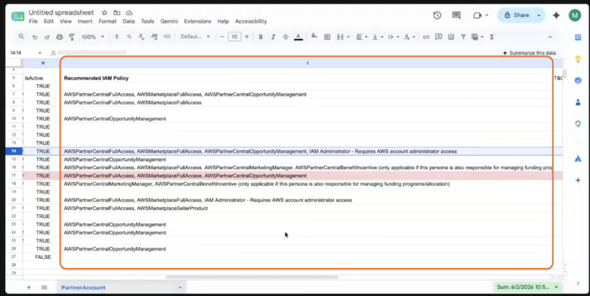This screenshot has width=590, height=296.
Task: Open version history clock icon
Action: tap(437, 15)
